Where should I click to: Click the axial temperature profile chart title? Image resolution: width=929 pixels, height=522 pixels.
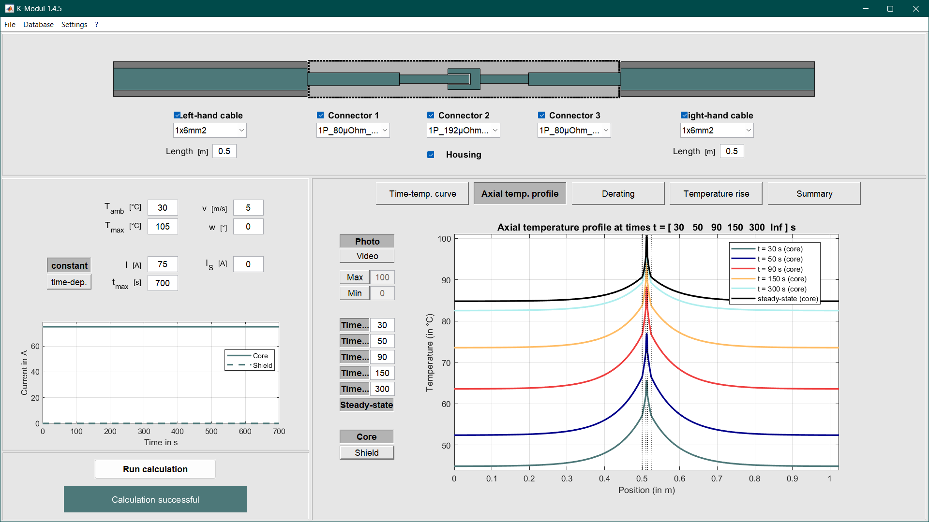[x=646, y=227]
